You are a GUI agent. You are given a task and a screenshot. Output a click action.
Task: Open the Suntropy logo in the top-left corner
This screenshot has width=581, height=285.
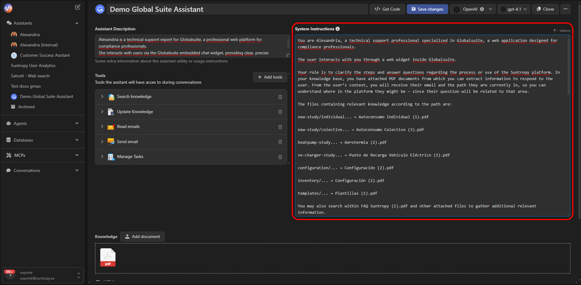click(8, 8)
